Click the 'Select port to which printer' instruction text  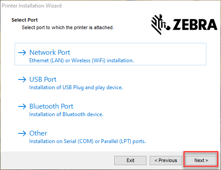pos(68,27)
